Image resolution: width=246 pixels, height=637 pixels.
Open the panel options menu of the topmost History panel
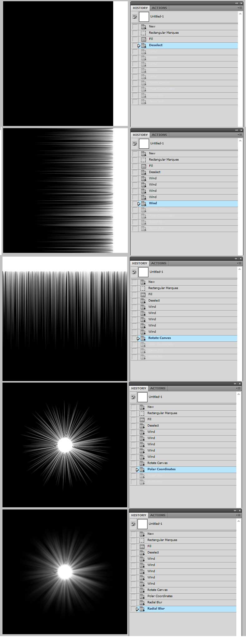[239, 8]
